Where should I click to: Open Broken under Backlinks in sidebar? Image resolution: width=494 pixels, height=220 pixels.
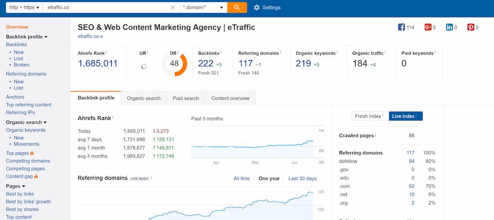click(x=21, y=65)
